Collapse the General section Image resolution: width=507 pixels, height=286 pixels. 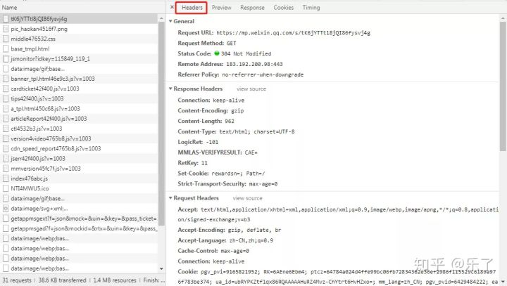pyautogui.click(x=170, y=21)
